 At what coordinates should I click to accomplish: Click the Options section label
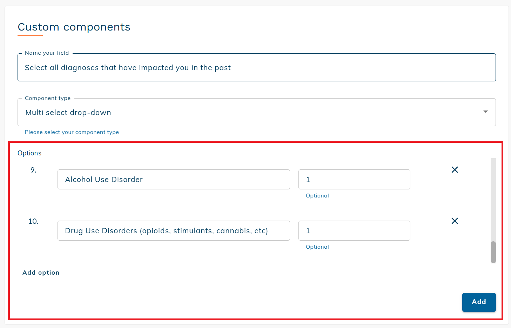tap(29, 153)
